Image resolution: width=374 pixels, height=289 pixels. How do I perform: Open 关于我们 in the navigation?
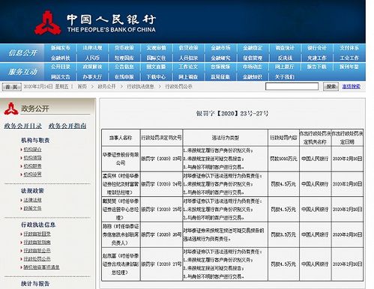click(x=285, y=77)
